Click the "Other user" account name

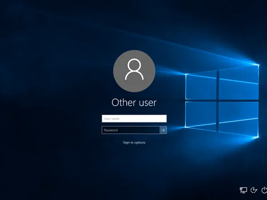(x=134, y=103)
